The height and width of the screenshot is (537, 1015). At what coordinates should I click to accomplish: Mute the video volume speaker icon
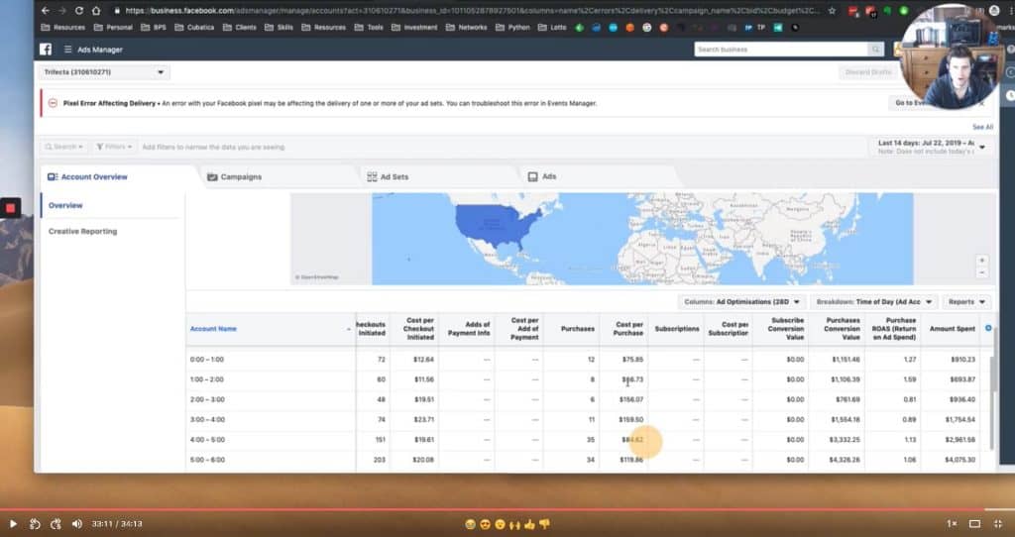click(77, 523)
